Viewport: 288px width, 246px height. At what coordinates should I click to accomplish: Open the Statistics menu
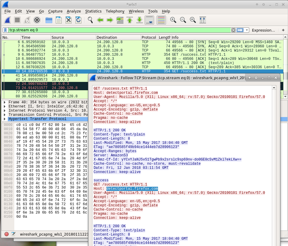coord(93,11)
